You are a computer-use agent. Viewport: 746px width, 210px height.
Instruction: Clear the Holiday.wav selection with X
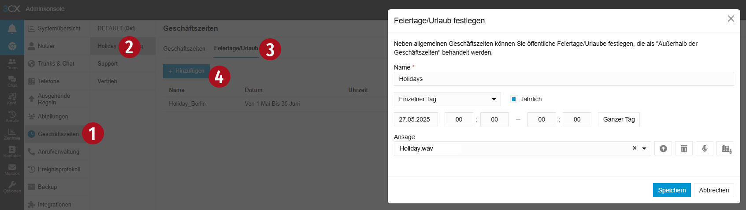(x=635, y=148)
